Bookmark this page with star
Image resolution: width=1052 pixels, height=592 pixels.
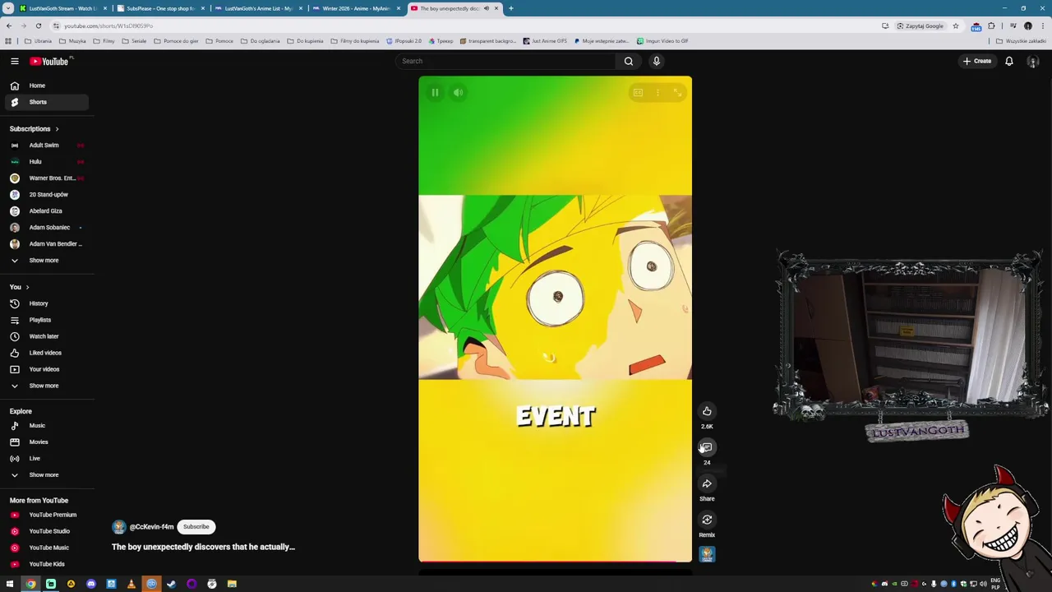[x=955, y=25]
